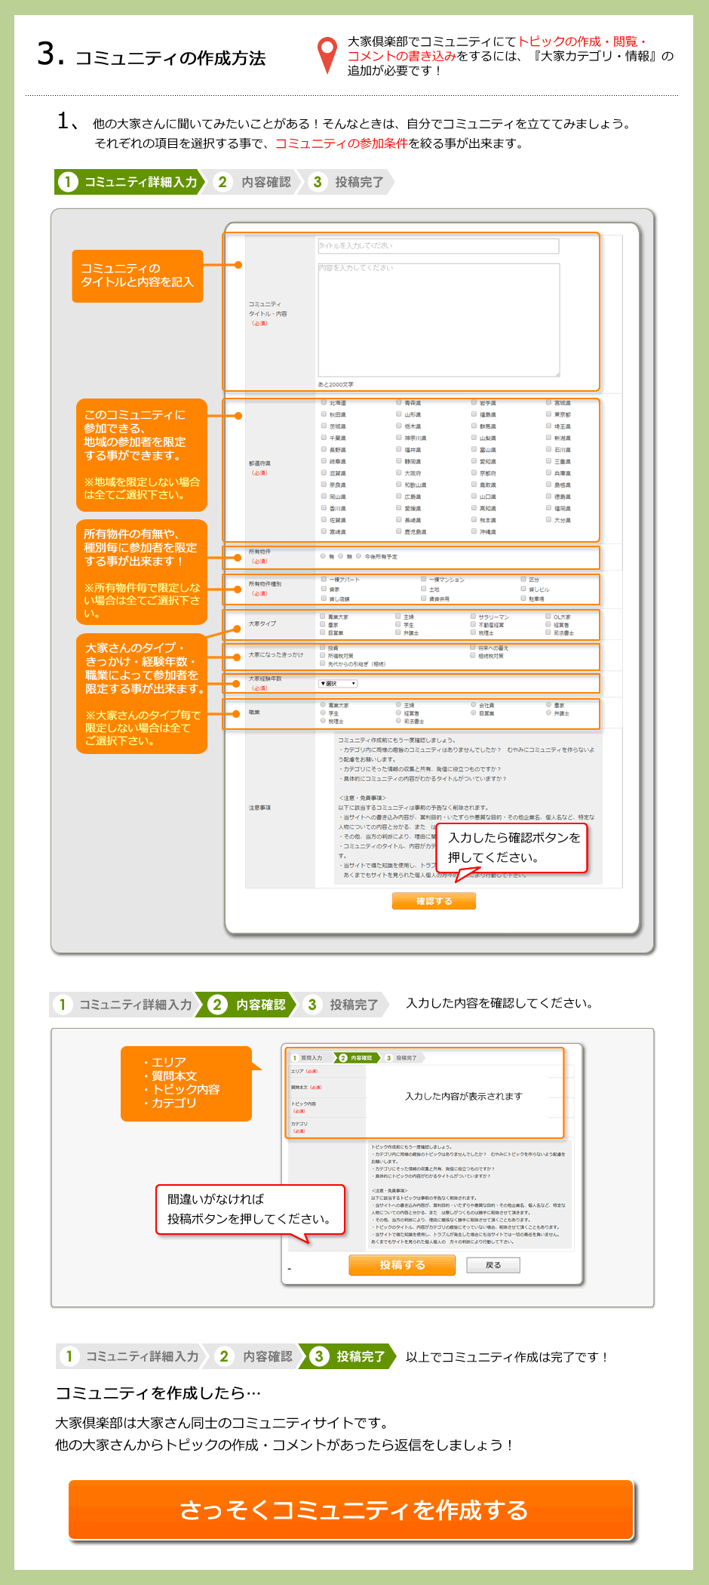Screen dimensions: 709x1585
Task: Click the 戻る button
Action: pyautogui.click(x=493, y=1265)
